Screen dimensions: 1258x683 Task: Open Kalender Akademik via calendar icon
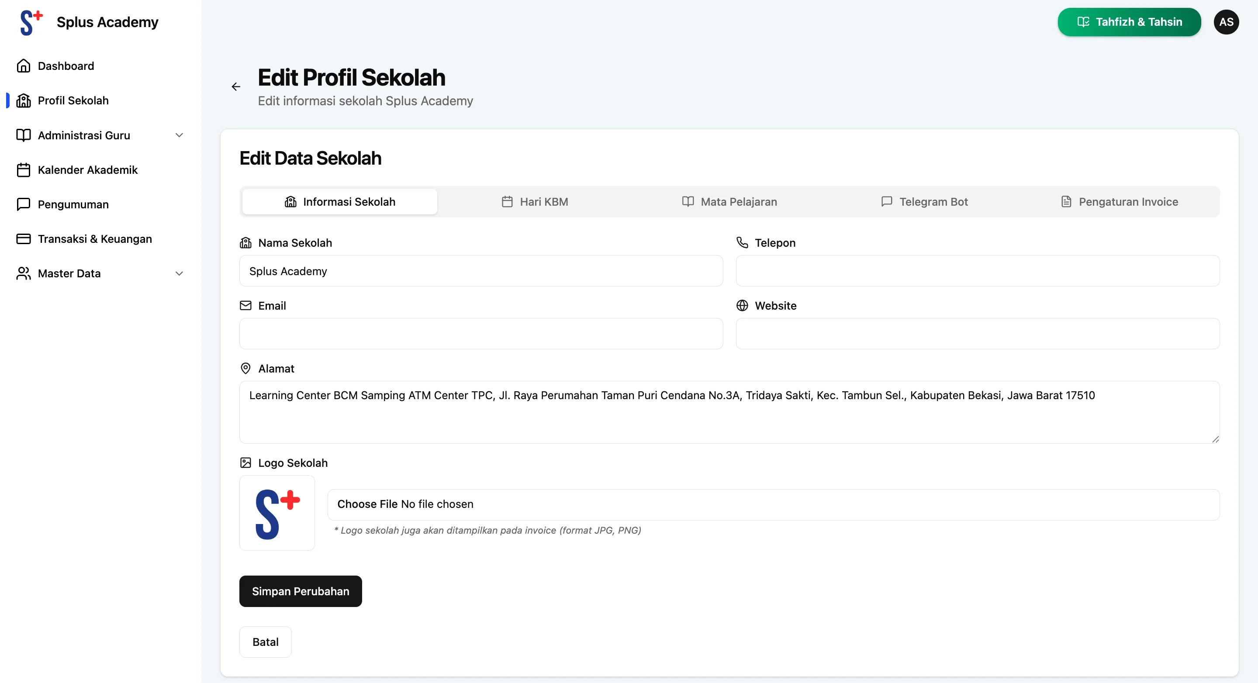[x=24, y=170]
